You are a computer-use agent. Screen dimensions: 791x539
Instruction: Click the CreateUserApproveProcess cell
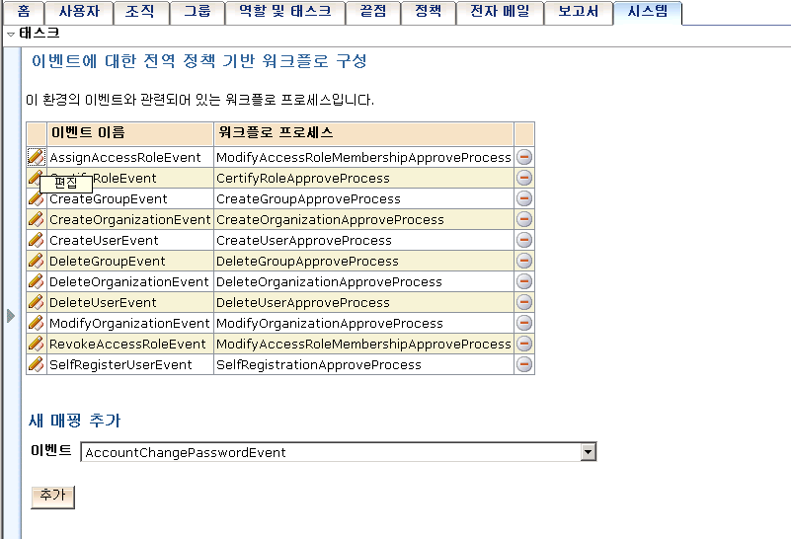363,240
